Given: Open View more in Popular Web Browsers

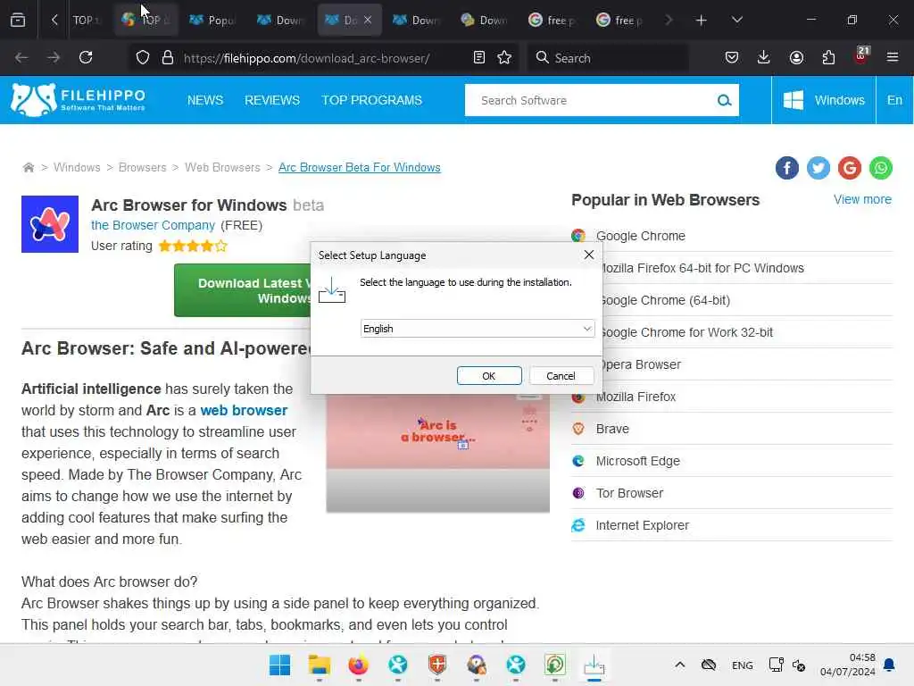Looking at the screenshot, I should tap(862, 199).
